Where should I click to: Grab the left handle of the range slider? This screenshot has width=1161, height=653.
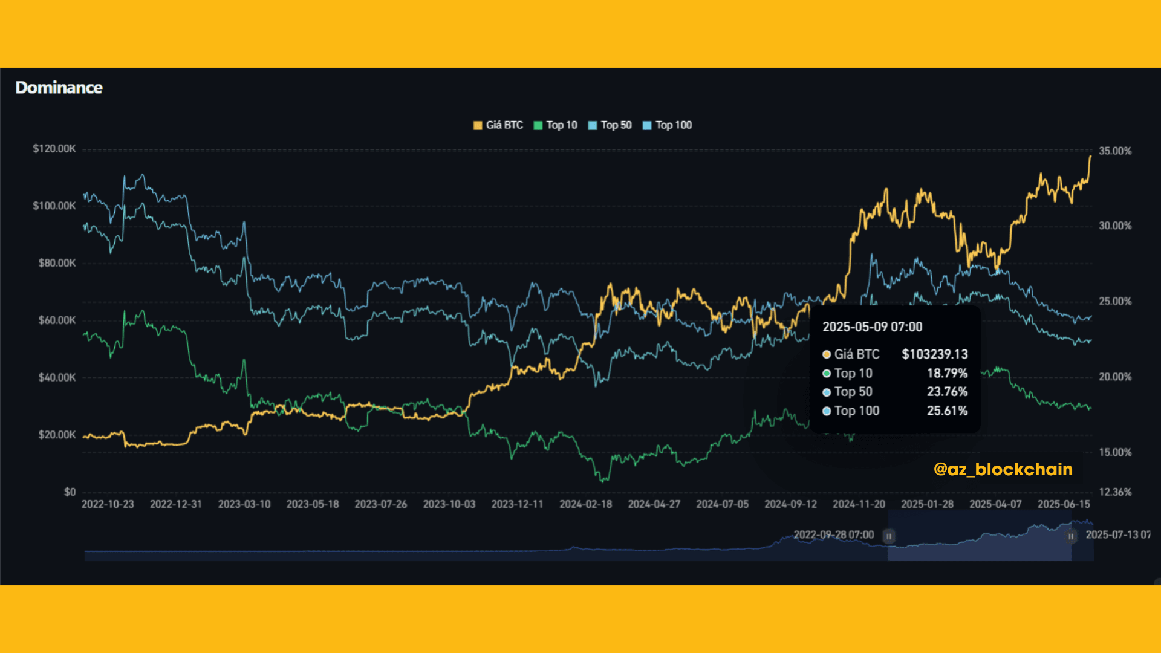tap(888, 536)
